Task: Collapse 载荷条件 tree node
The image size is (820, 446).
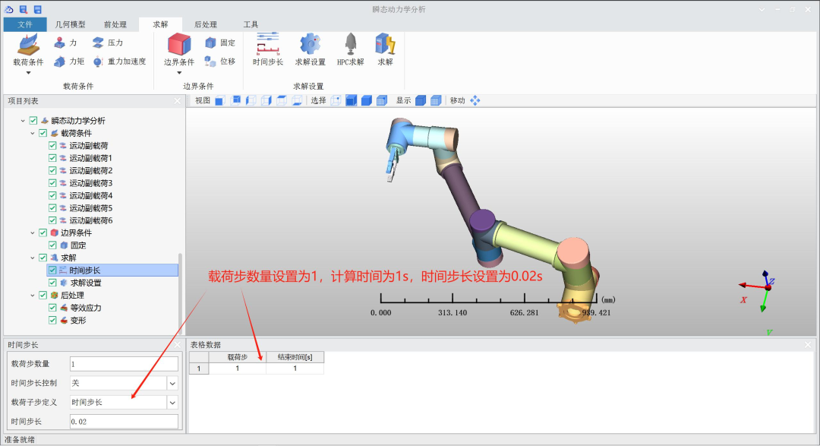Action: point(33,134)
